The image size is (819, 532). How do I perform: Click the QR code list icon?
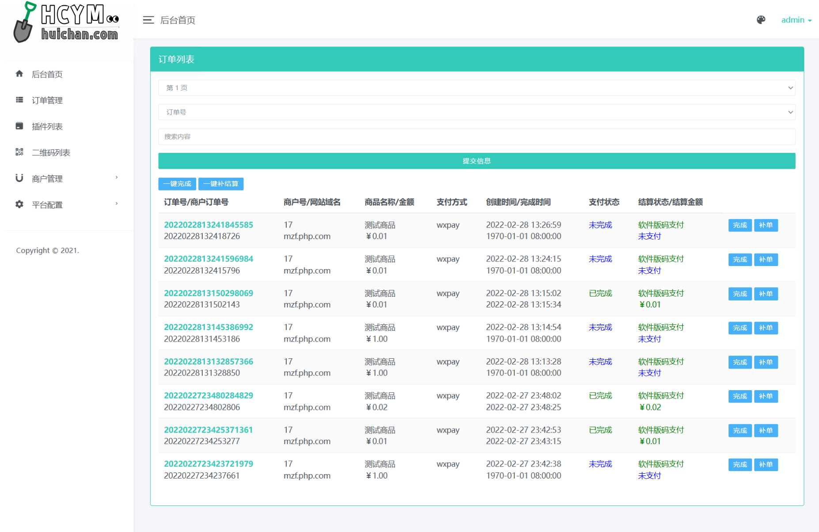click(x=19, y=152)
